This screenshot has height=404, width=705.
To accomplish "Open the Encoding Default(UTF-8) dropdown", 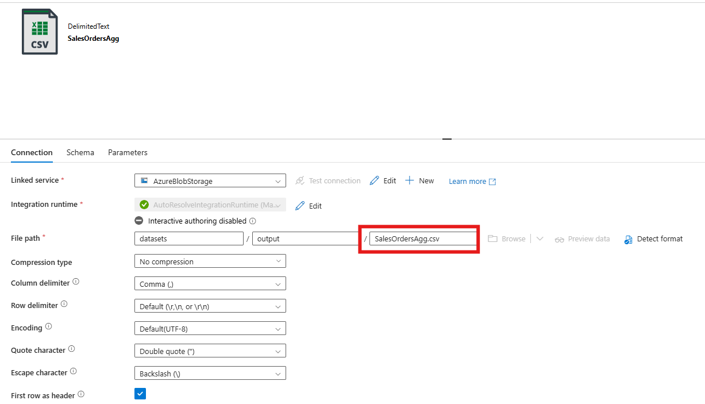I will tap(210, 328).
